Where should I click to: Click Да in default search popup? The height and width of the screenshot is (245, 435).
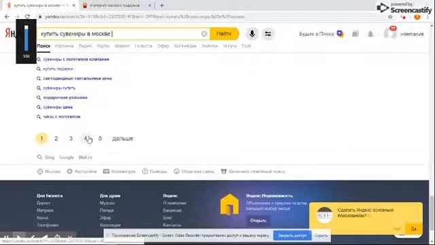[414, 229]
